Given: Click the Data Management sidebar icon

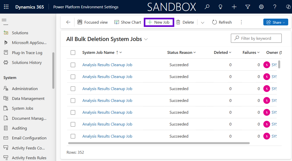Looking at the screenshot, I should coord(6,98).
